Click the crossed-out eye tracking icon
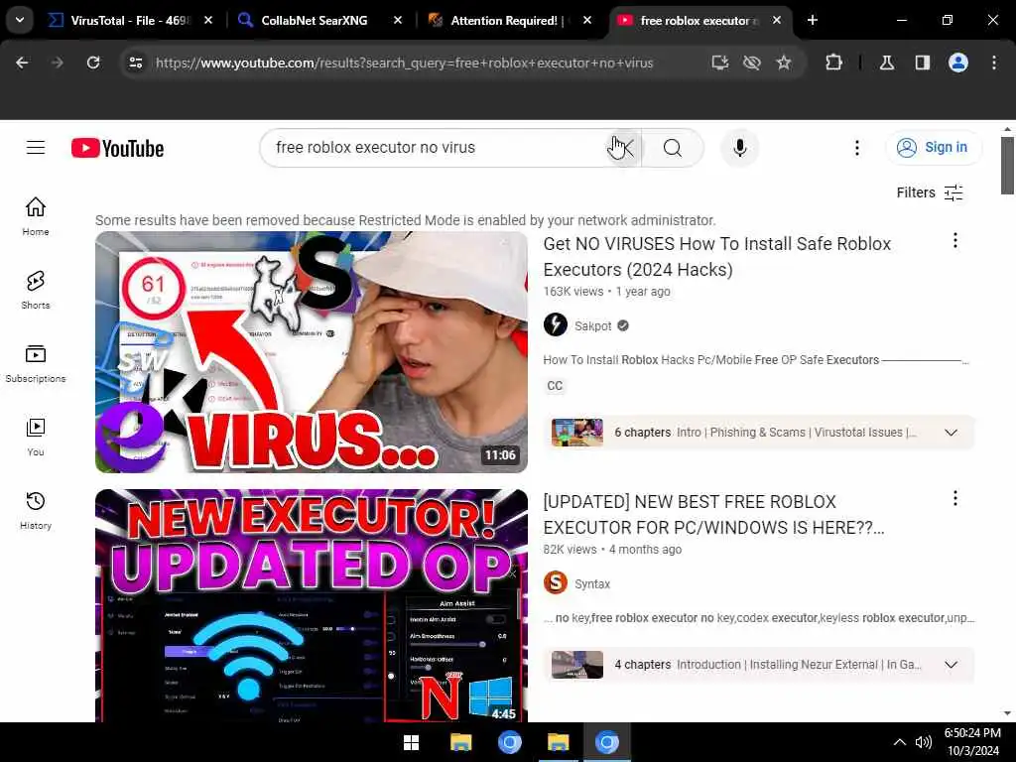The width and height of the screenshot is (1016, 762). point(752,63)
